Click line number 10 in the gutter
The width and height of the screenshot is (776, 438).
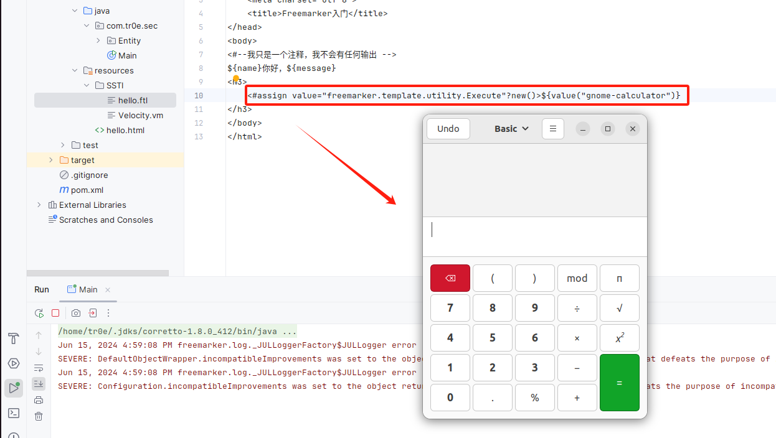pos(198,95)
